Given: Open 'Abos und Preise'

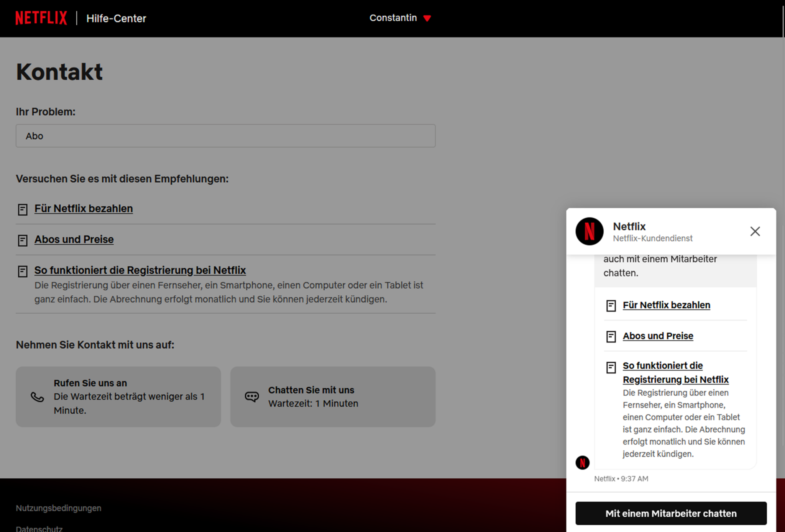Looking at the screenshot, I should coord(74,239).
